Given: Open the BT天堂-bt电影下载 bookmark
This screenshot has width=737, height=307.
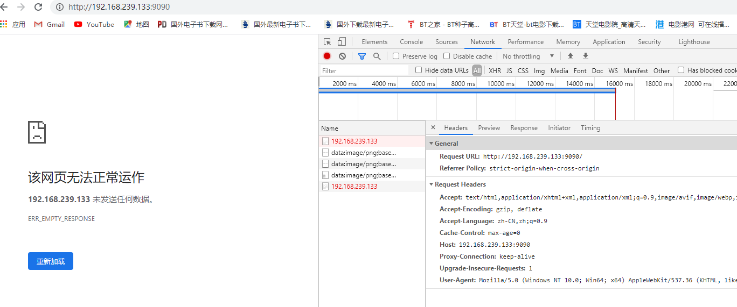Looking at the screenshot, I should (527, 24).
